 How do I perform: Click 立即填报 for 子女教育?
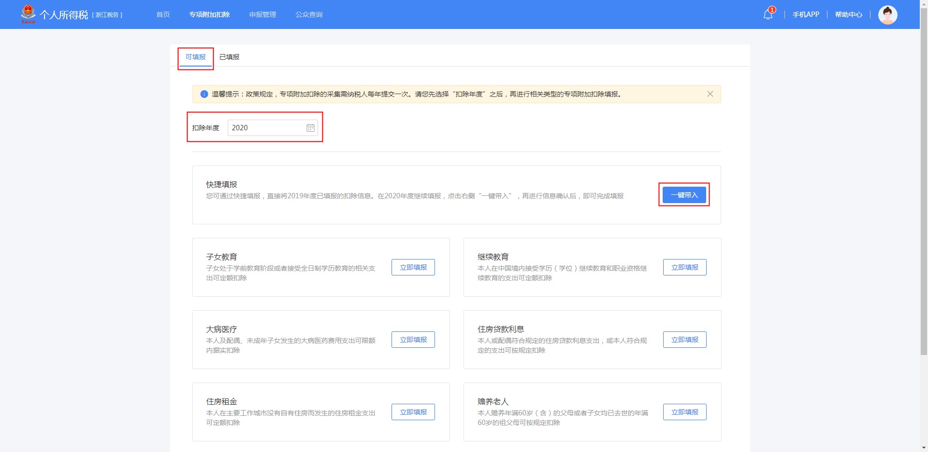coord(413,267)
